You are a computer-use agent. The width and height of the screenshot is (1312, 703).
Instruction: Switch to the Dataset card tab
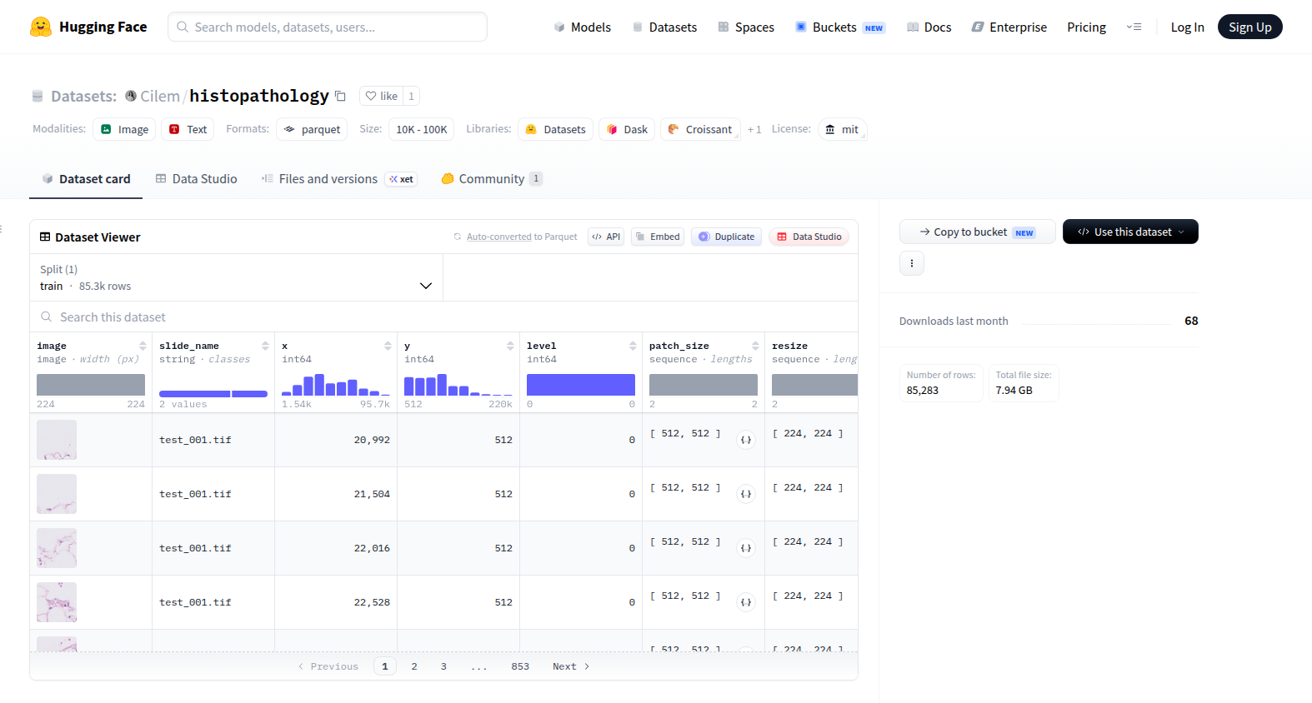coord(86,179)
